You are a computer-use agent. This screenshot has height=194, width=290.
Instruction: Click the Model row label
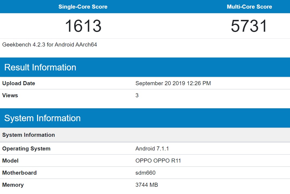(x=10, y=161)
